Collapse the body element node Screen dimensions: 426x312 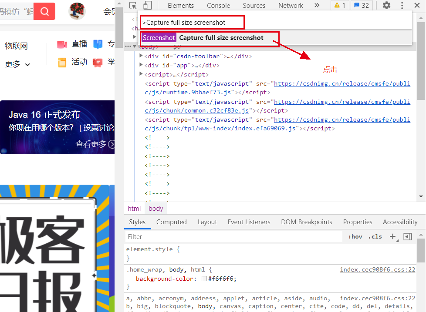135,46
